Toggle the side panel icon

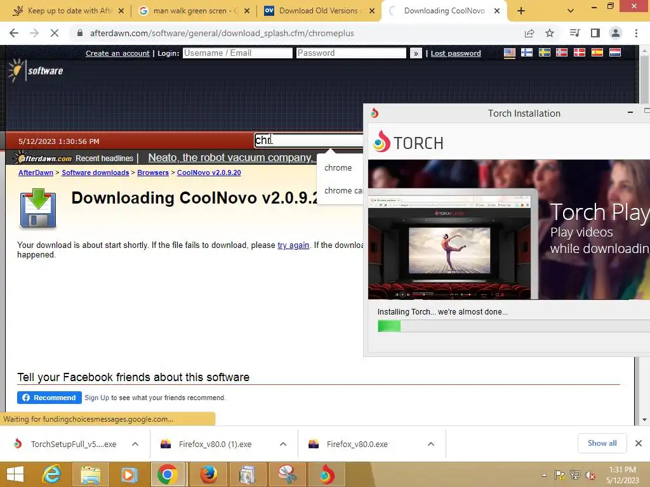595,33
